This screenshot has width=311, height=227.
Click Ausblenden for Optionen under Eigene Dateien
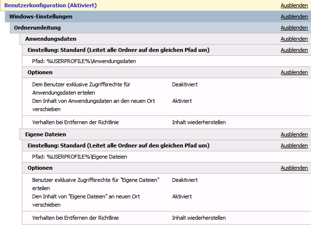click(x=294, y=168)
